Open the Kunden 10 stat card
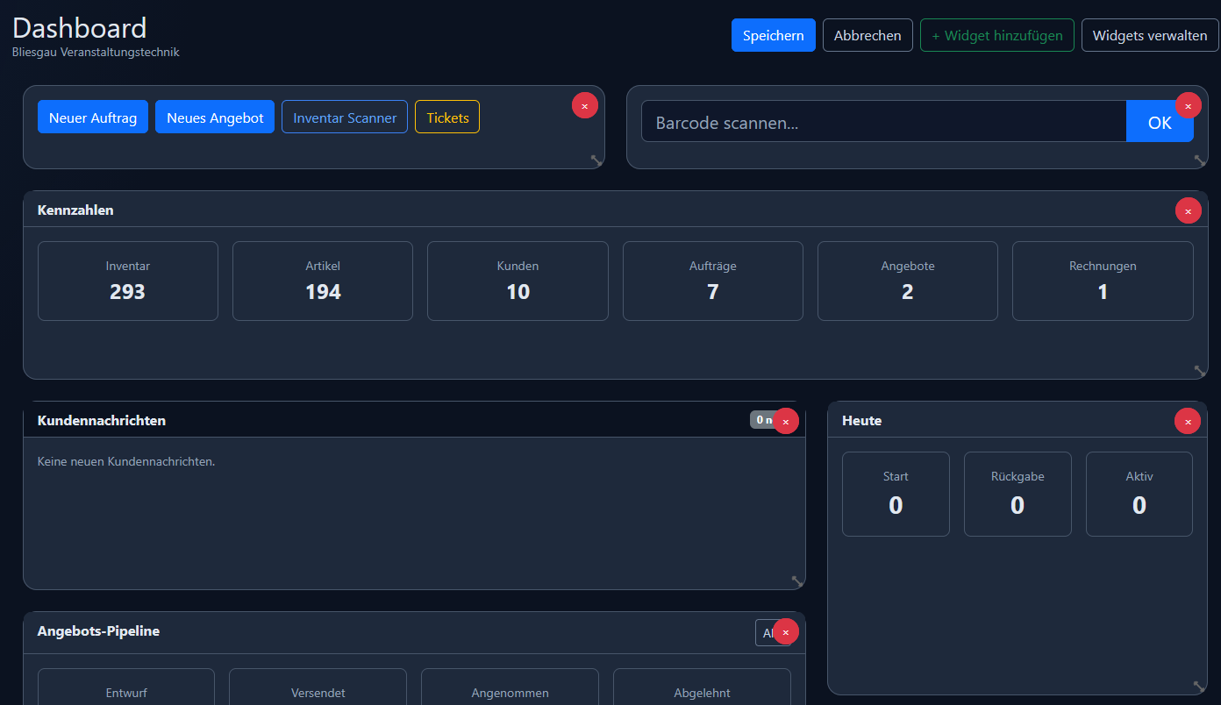Screen dimensions: 1221x705 (x=518, y=281)
